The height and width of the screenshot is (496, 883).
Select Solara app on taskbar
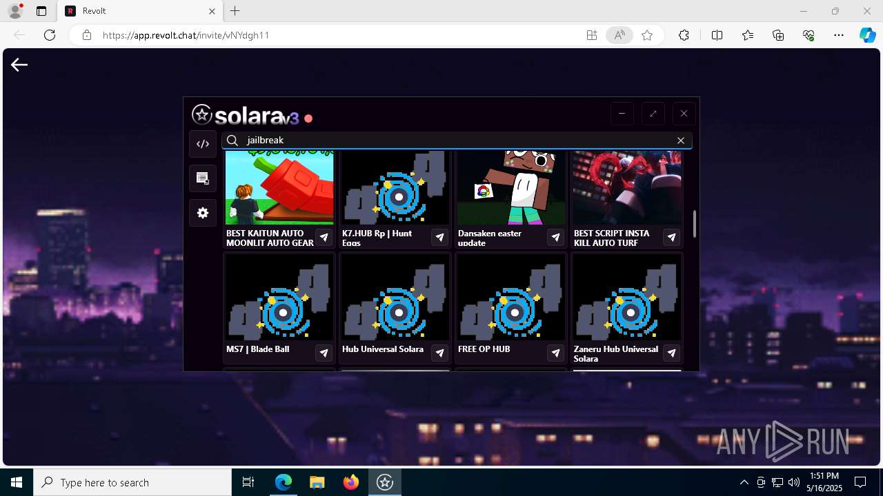(x=385, y=482)
